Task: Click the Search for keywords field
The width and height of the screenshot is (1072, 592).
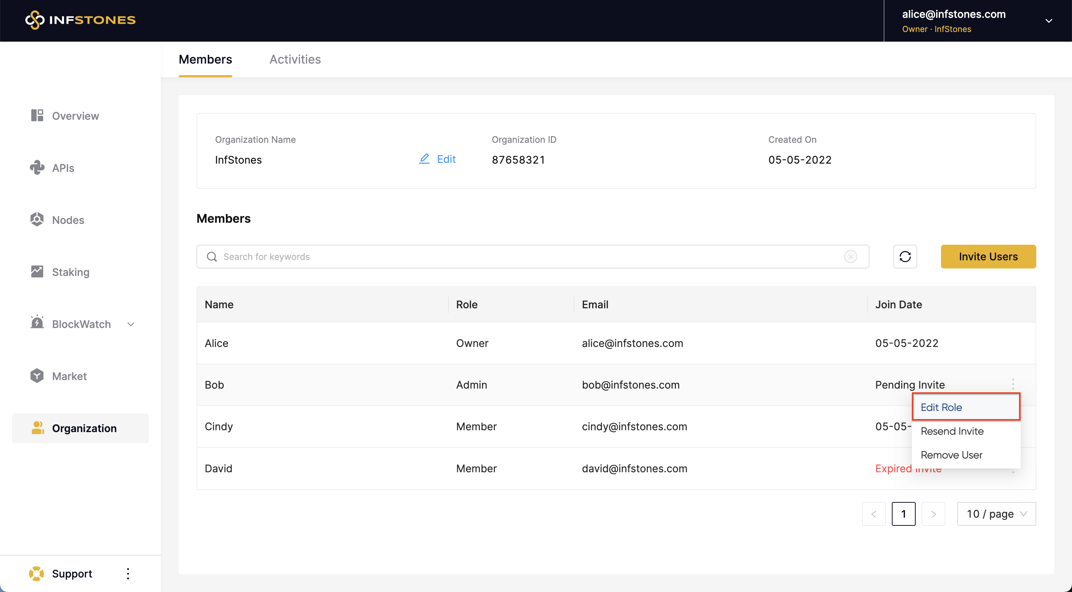Action: click(x=529, y=257)
